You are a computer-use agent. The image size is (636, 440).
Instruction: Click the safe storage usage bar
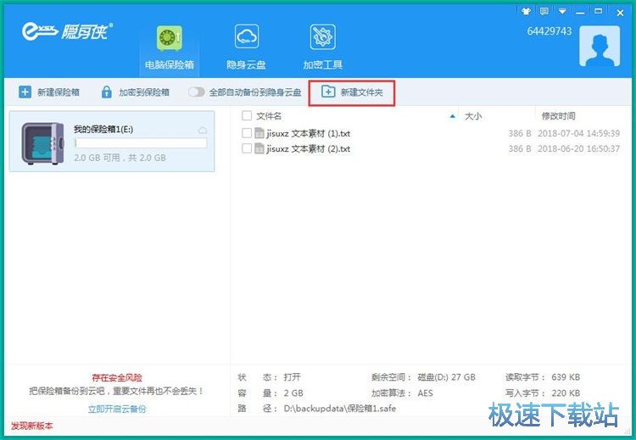tap(140, 142)
